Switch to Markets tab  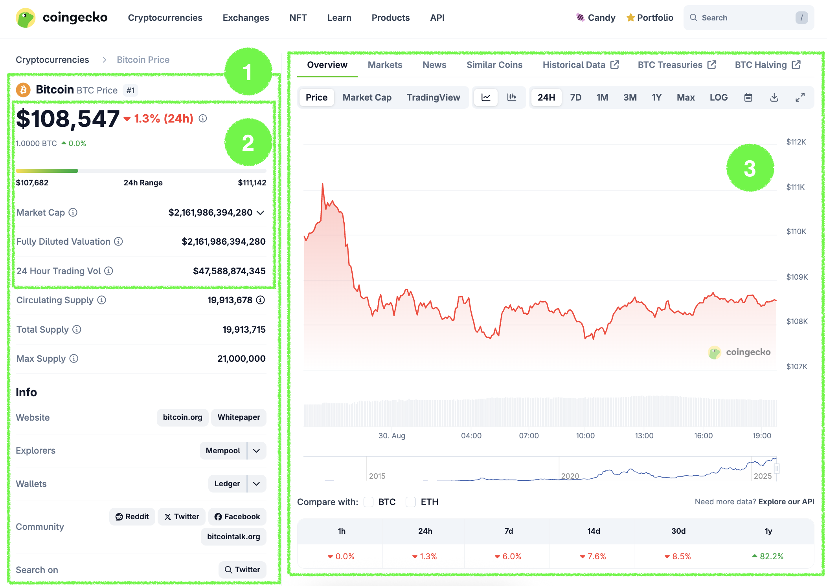[385, 65]
